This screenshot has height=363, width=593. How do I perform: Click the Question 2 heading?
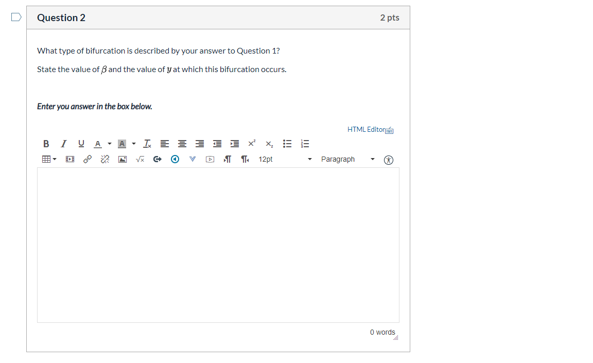pyautogui.click(x=61, y=18)
